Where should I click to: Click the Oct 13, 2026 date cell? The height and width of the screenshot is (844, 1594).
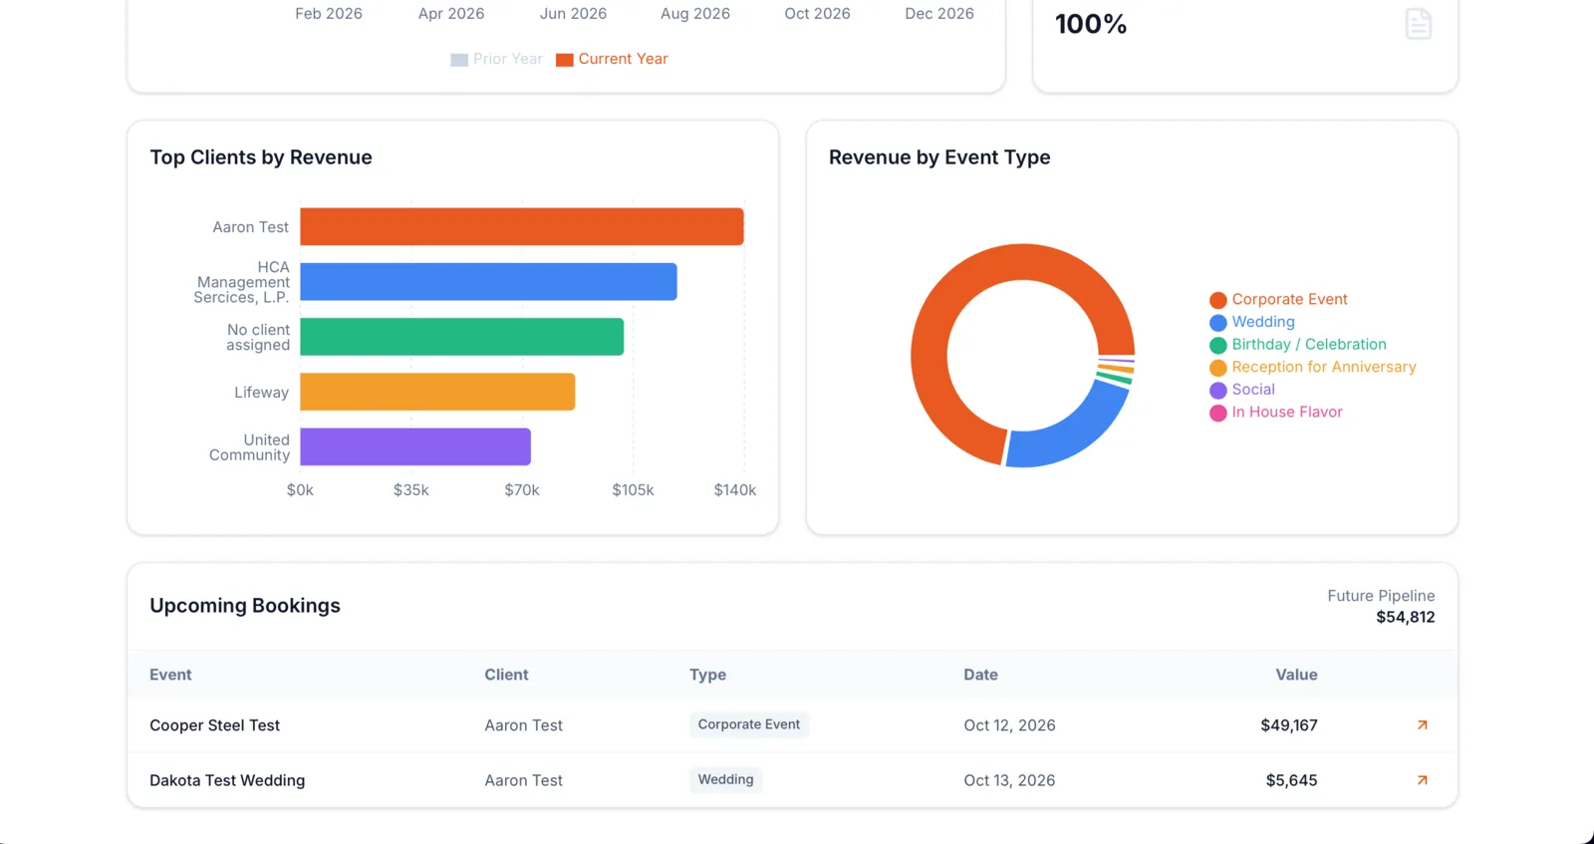1009,780
